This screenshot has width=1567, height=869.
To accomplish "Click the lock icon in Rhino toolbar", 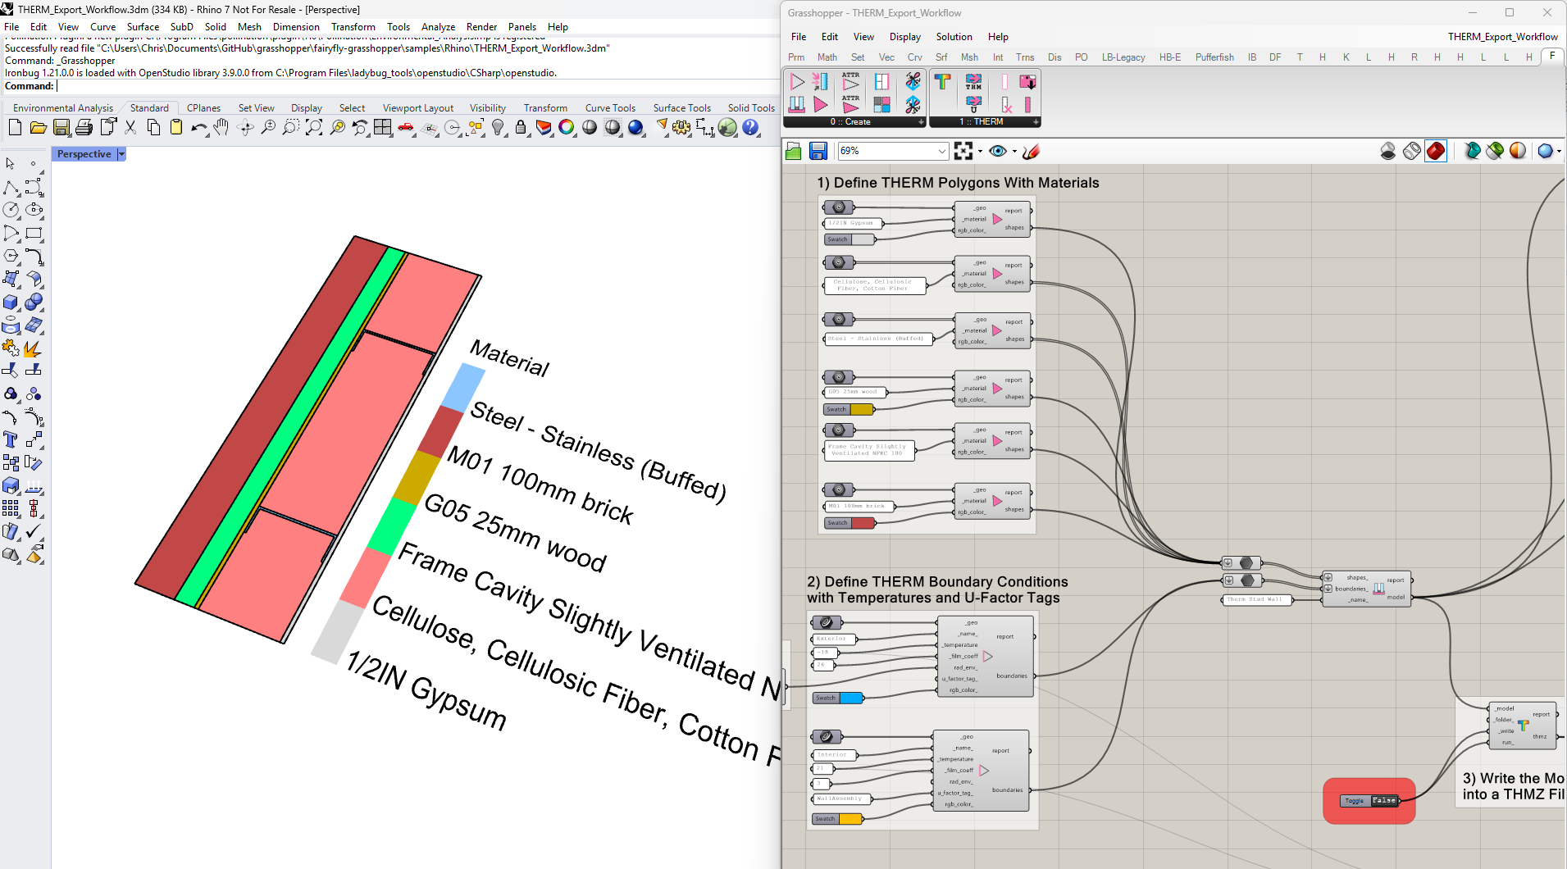I will click(x=521, y=128).
